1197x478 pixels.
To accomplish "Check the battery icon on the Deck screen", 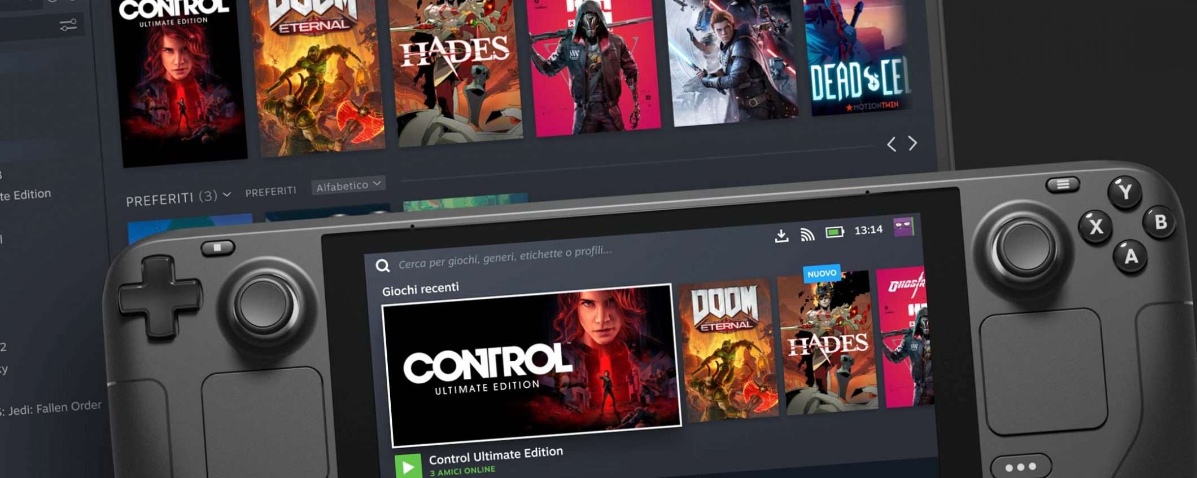I will coord(835,232).
